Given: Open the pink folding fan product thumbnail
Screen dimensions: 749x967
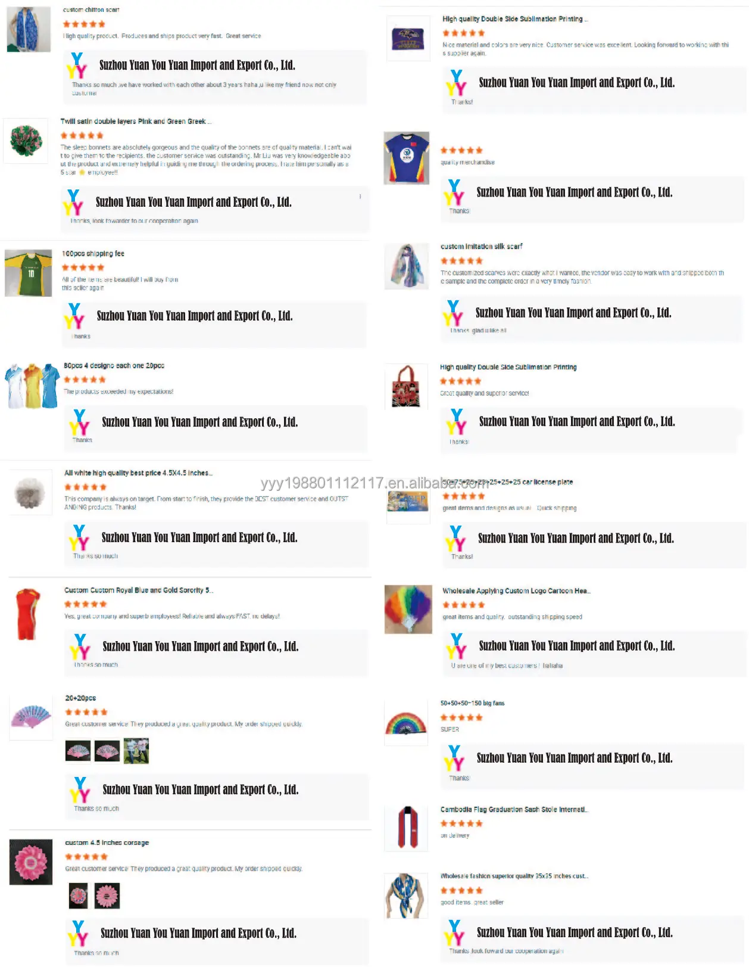Looking at the screenshot, I should (31, 717).
